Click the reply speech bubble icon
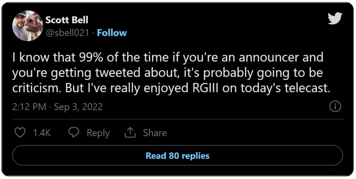The width and height of the screenshot is (356, 179). click(x=74, y=133)
